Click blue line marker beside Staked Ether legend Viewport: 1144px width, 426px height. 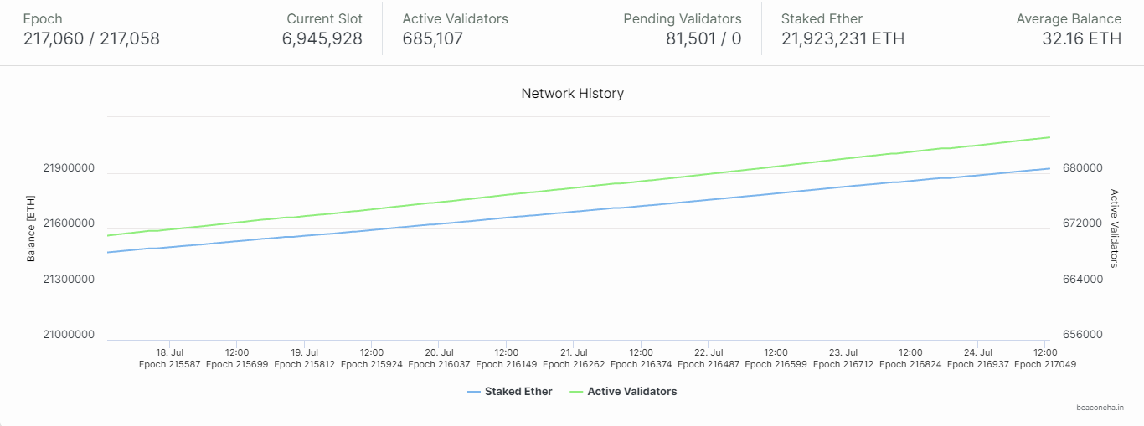473,392
